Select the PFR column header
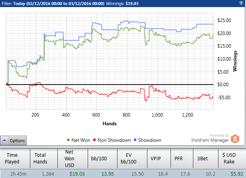 pyautogui.click(x=182, y=158)
